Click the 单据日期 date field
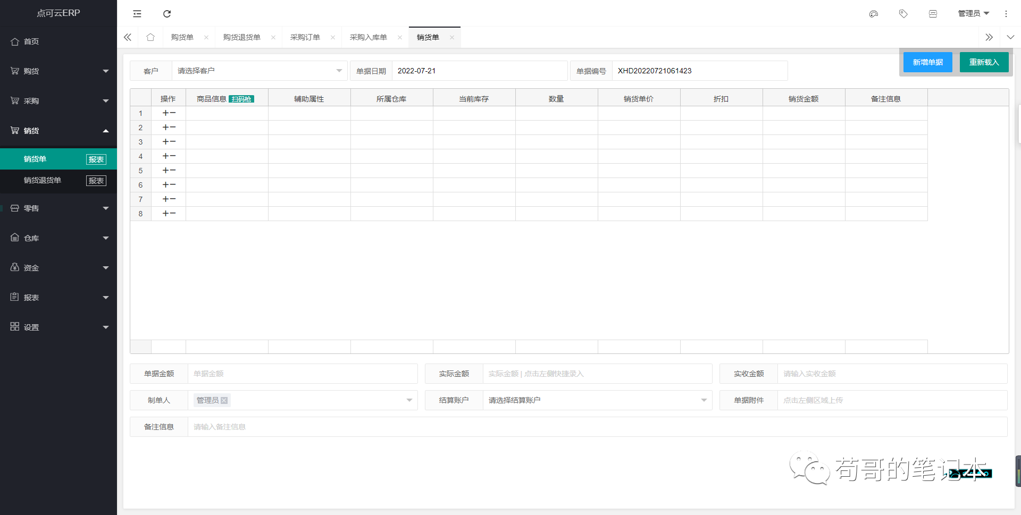 tap(480, 71)
